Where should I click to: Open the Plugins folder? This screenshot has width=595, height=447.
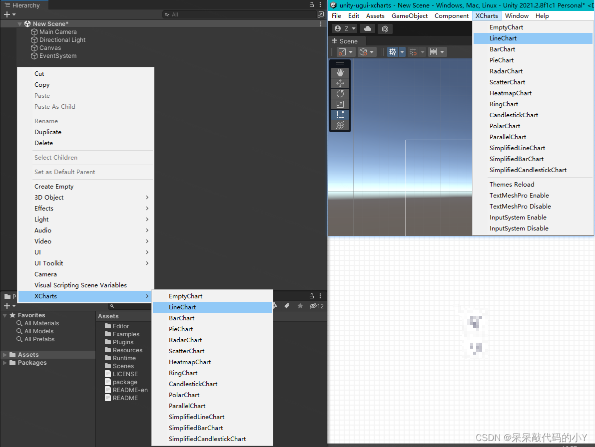tap(119, 342)
